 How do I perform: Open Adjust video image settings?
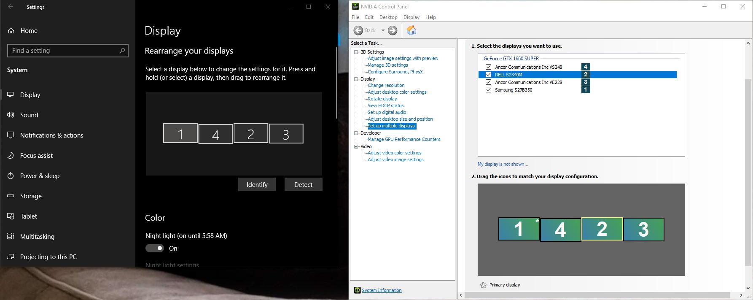395,159
